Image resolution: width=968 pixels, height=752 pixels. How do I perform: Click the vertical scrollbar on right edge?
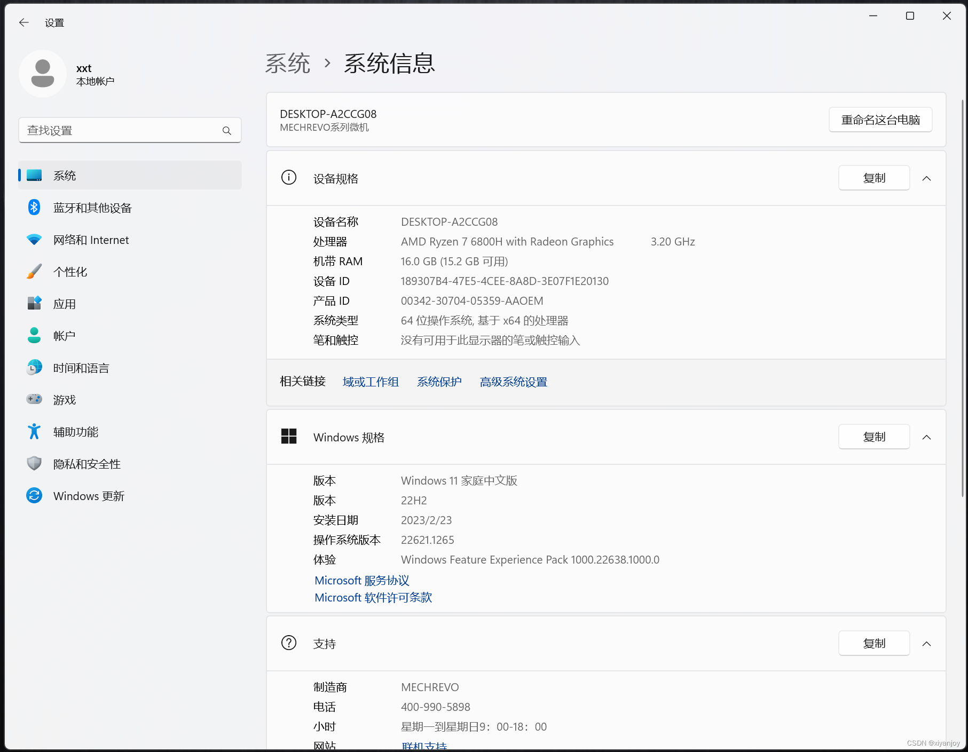pyautogui.click(x=963, y=298)
